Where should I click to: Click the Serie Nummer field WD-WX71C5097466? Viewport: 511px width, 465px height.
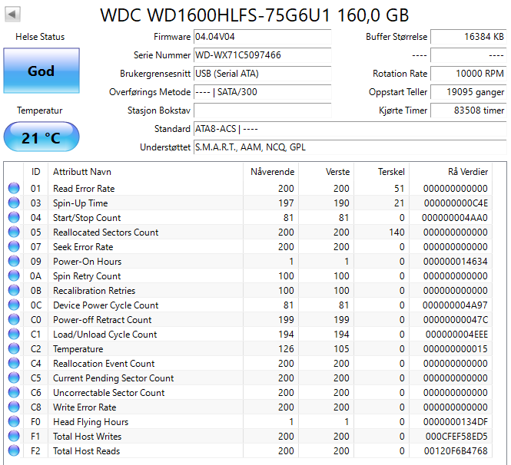262,55
